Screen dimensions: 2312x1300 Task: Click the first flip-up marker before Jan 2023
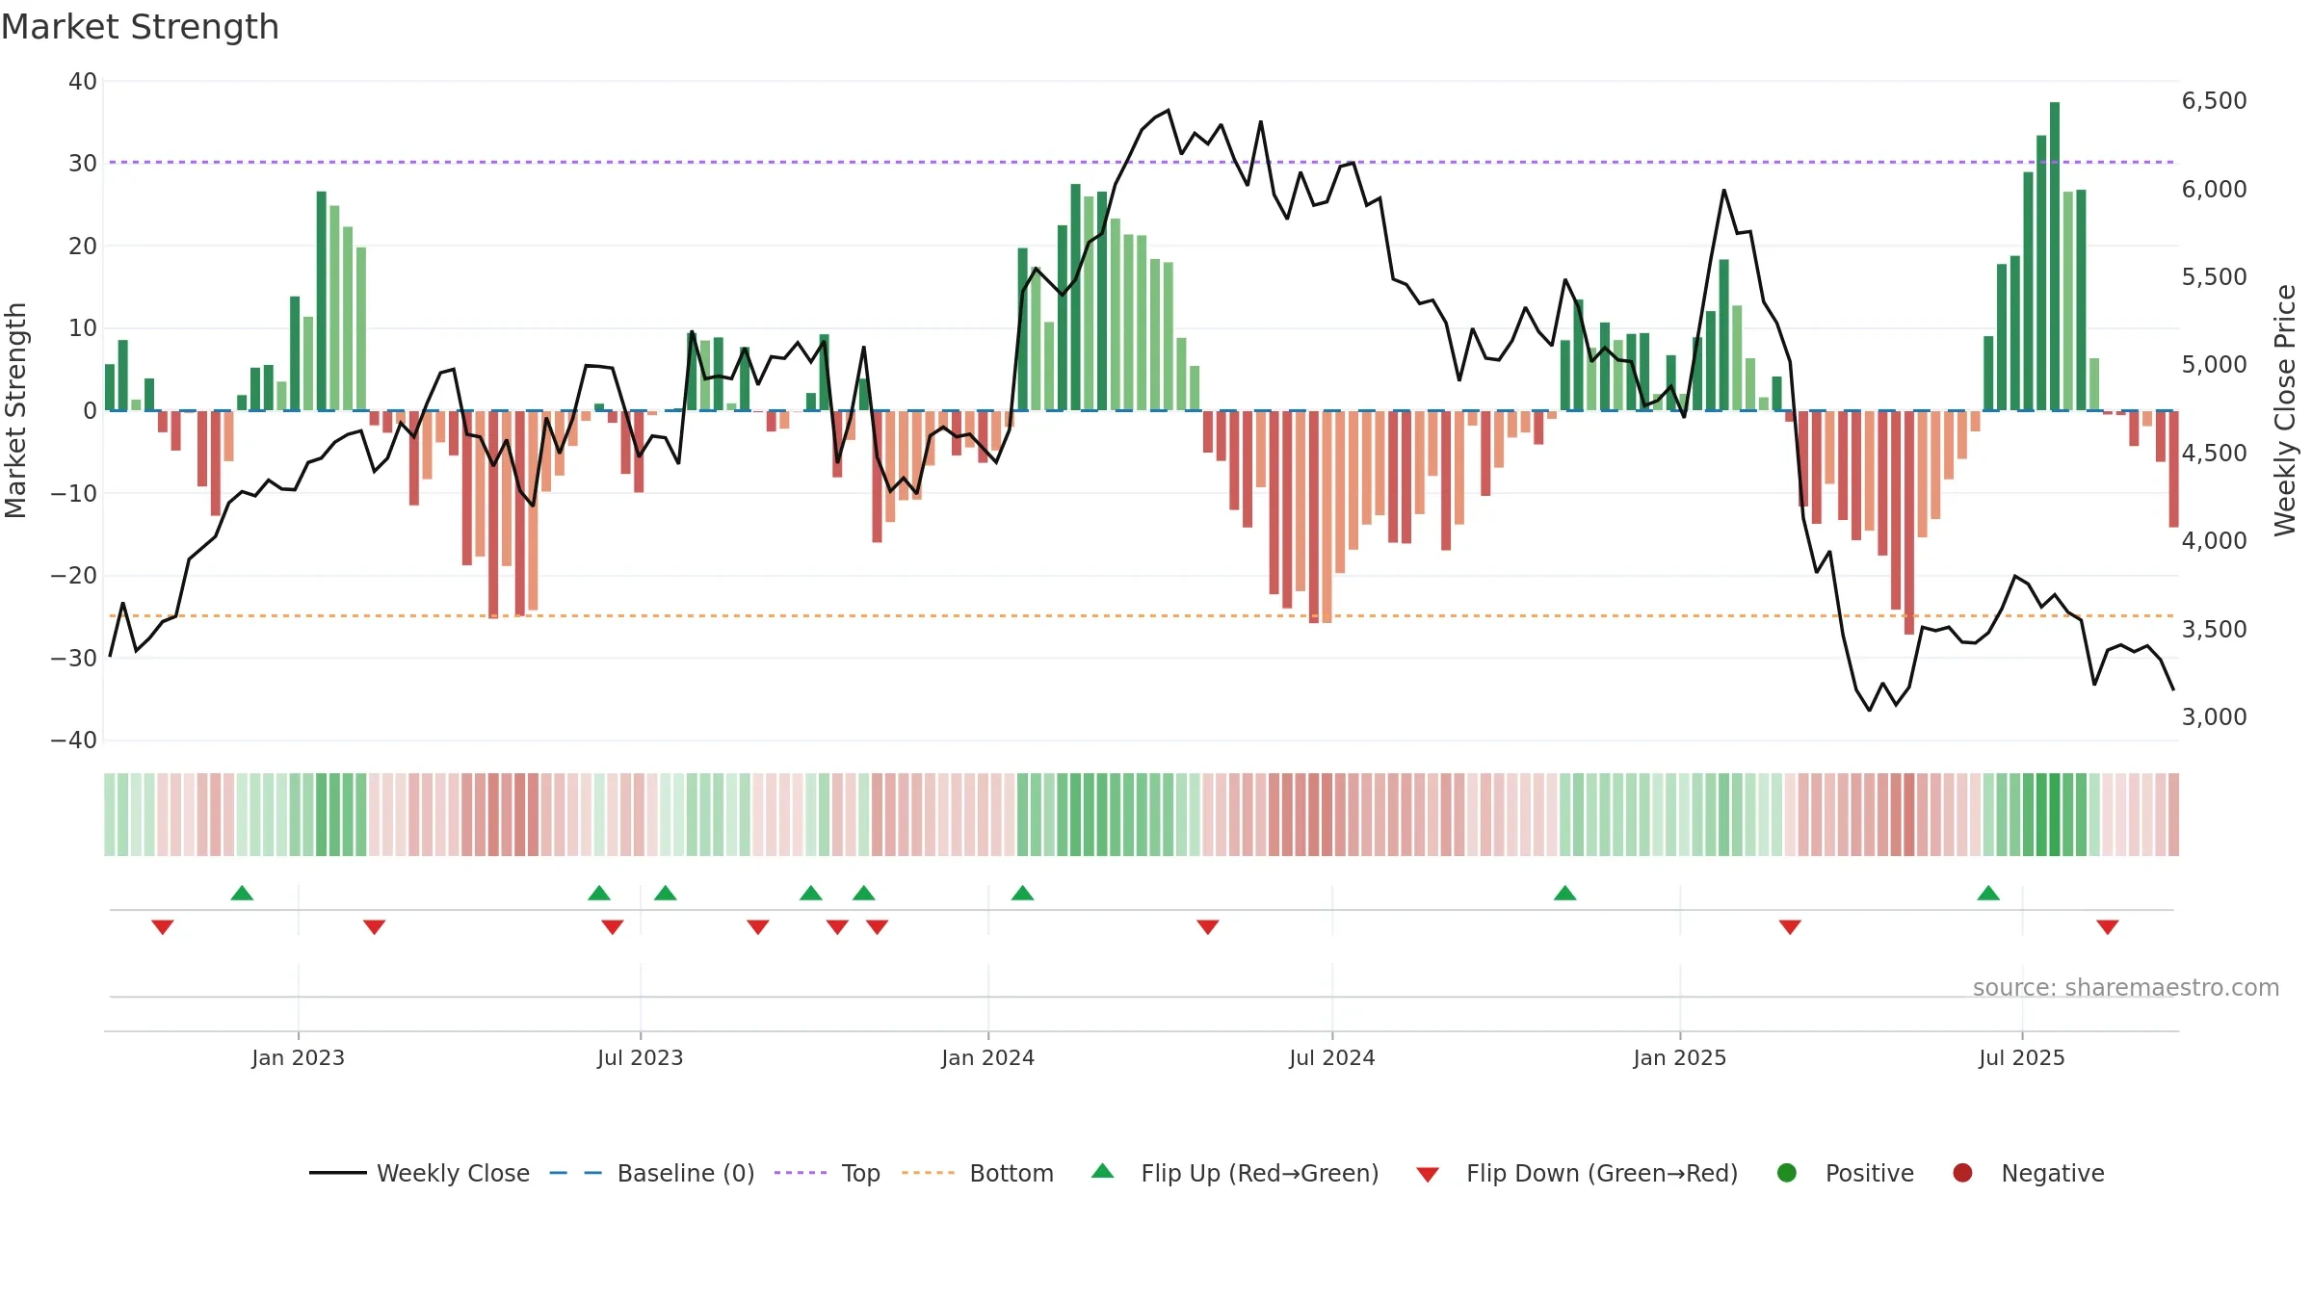coord(242,893)
